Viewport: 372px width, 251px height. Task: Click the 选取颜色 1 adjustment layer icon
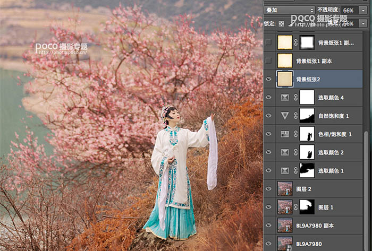tap(285, 170)
